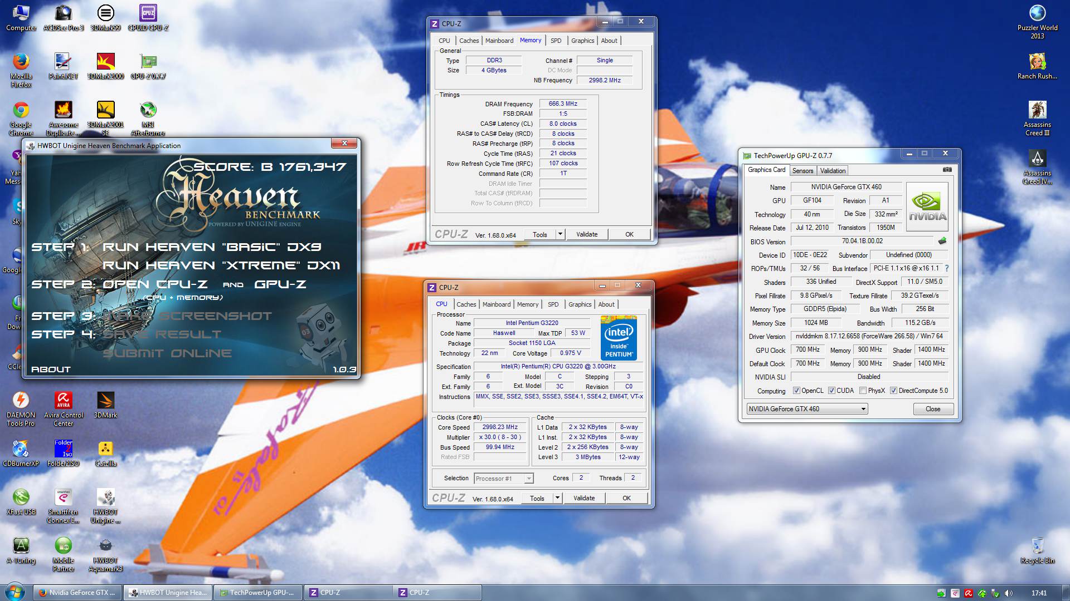Launch GPU-Z 0.7.7 desktop shortcut
The image size is (1070, 601).
(148, 66)
